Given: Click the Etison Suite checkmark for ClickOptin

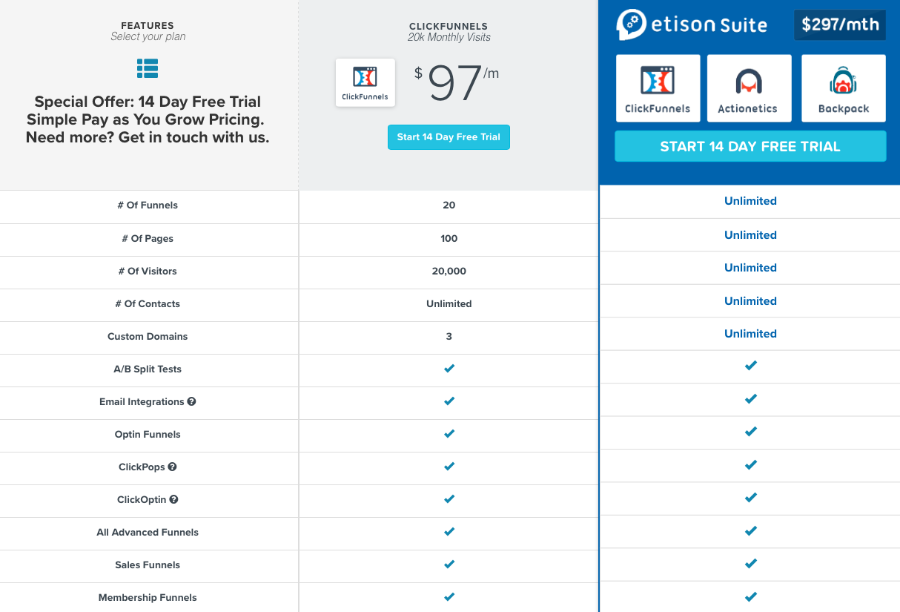Looking at the screenshot, I should point(751,498).
